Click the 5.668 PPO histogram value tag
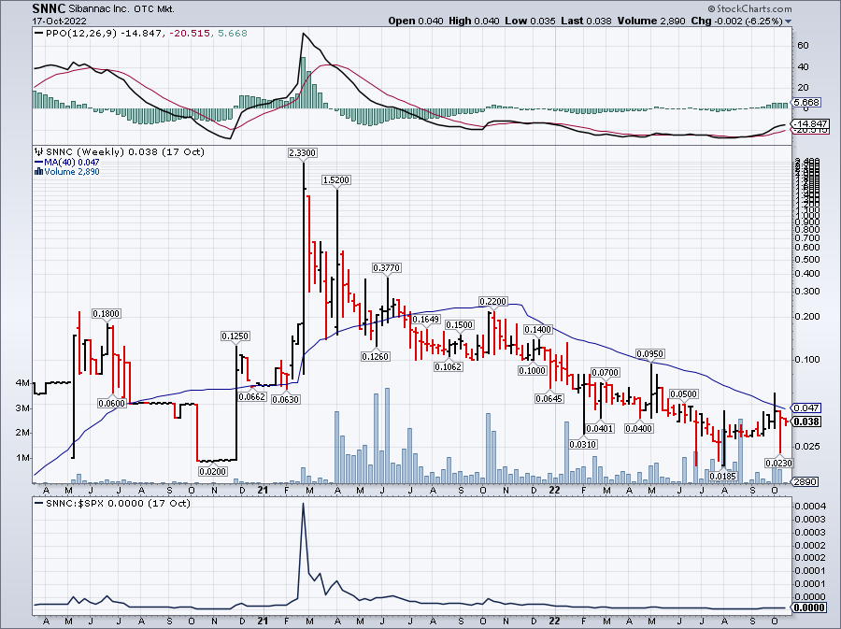 pos(806,103)
